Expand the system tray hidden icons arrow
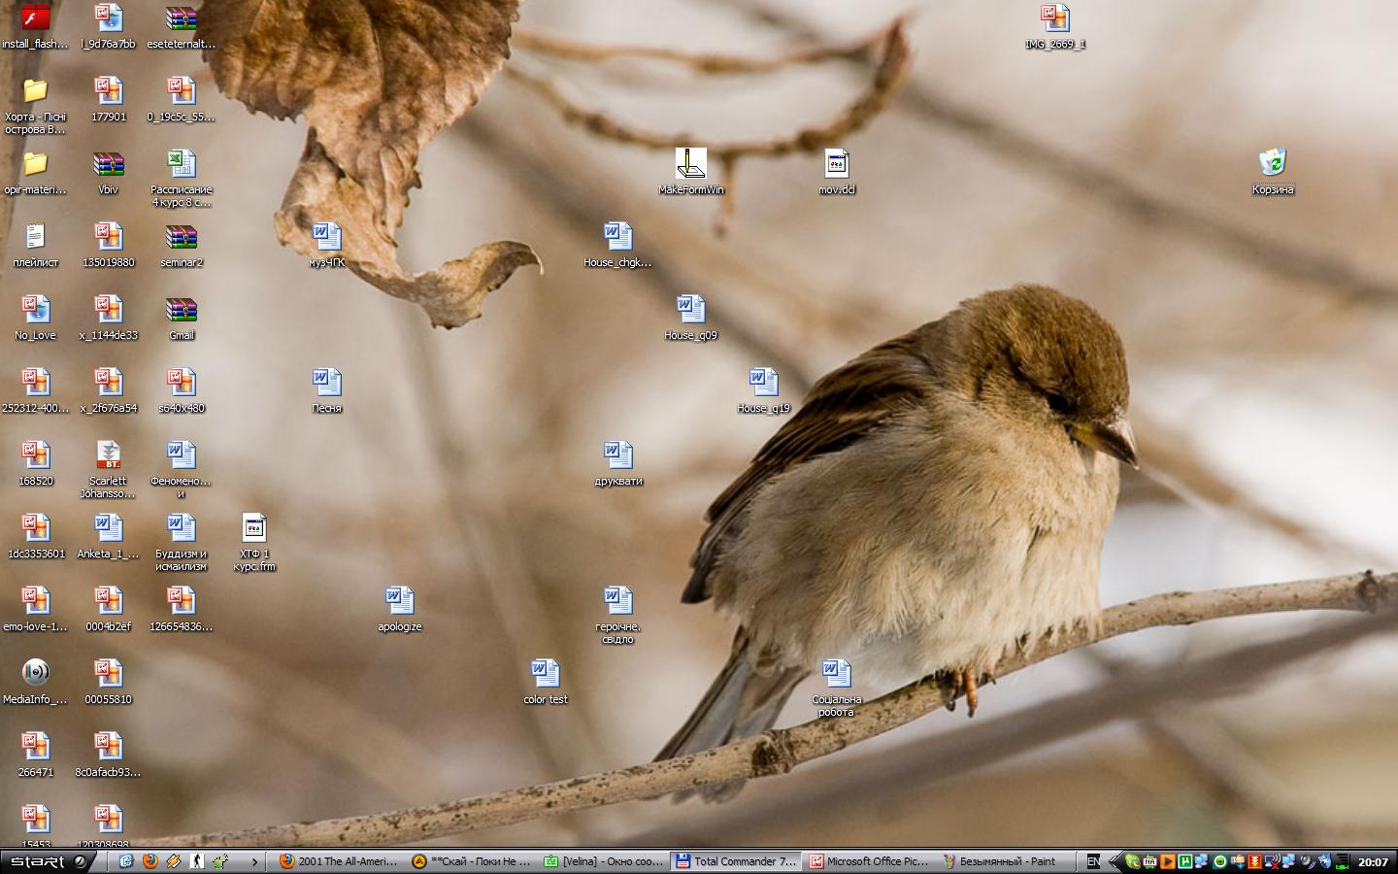This screenshot has height=874, width=1398. pos(1115,861)
